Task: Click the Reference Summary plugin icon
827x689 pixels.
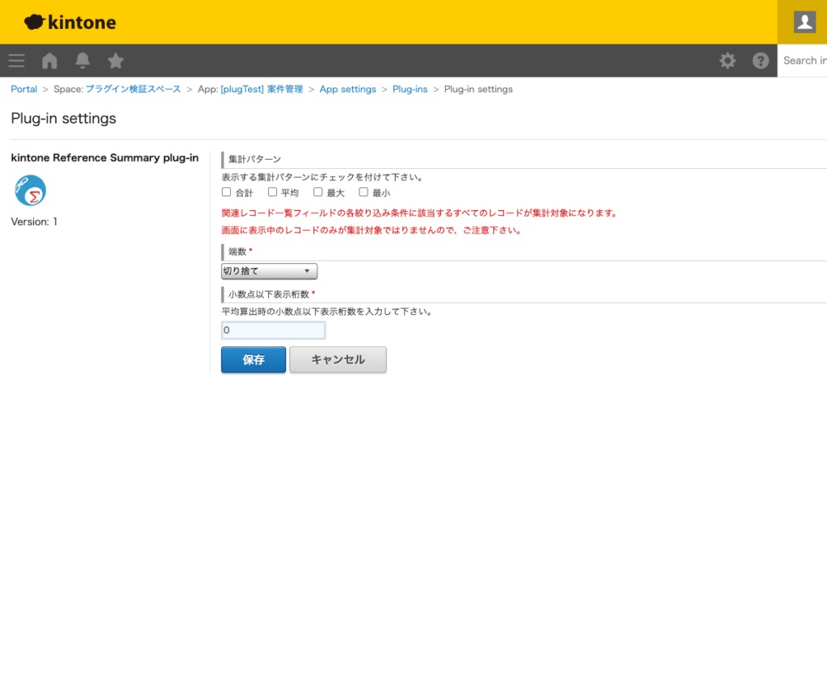Action: coord(30,191)
